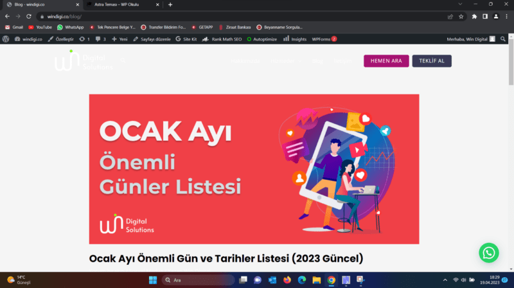
Task: Open the taskbar clock 18:29
Action: coord(490,280)
